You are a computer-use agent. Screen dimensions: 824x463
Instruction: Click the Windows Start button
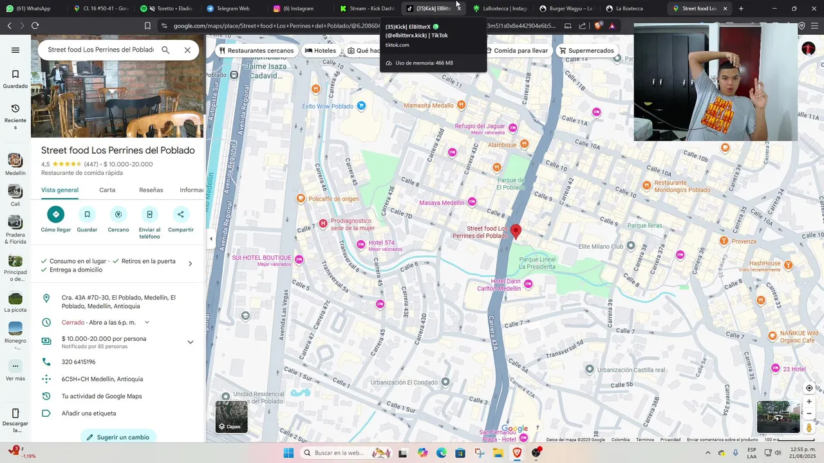288,453
